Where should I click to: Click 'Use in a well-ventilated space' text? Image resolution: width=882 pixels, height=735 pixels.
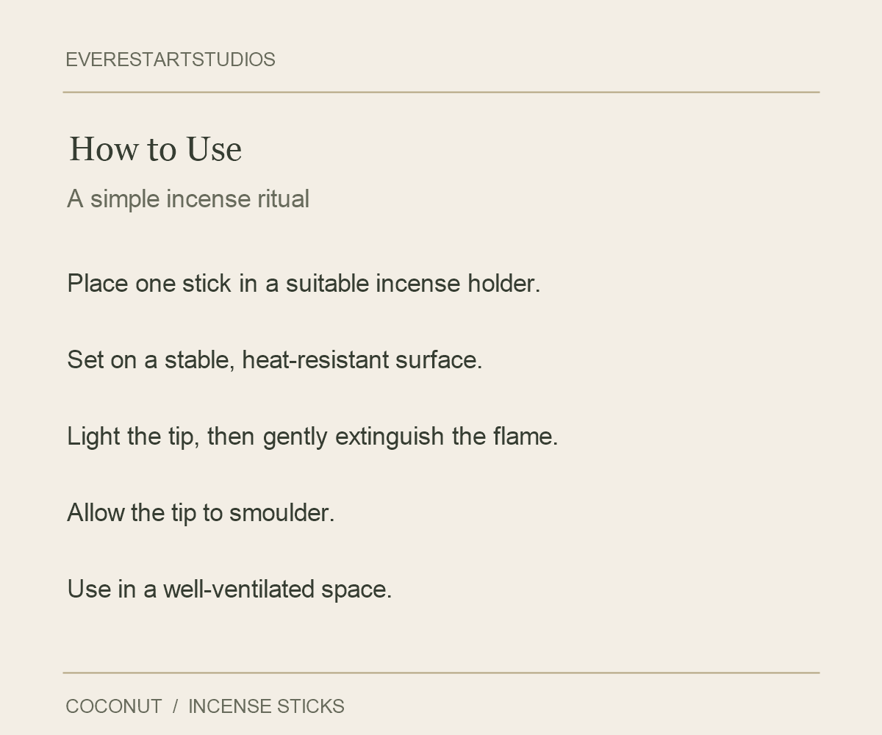pyautogui.click(x=229, y=589)
